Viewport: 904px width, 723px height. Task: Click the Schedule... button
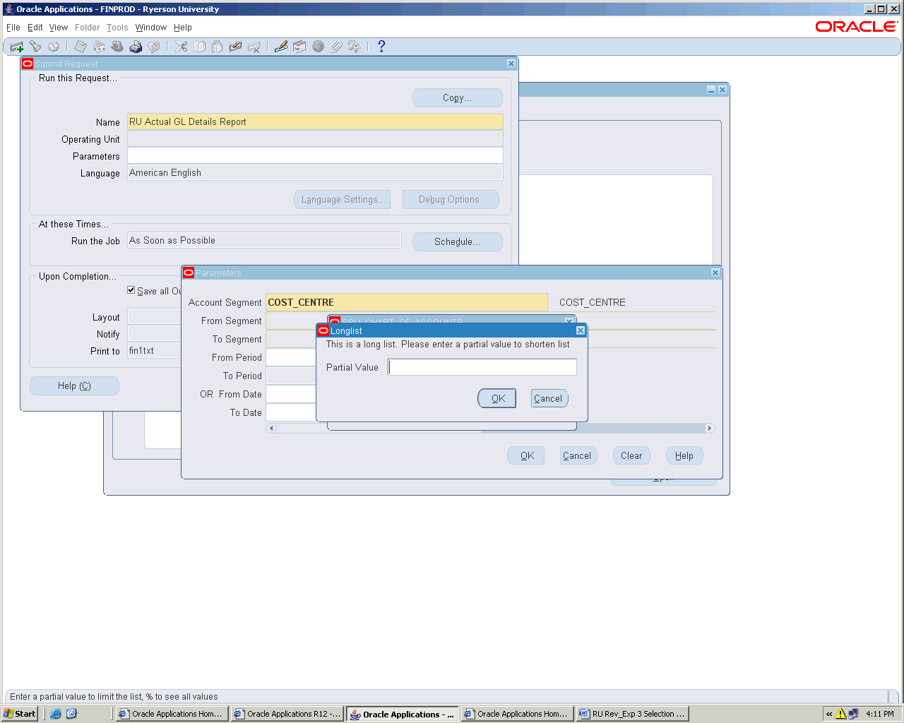click(x=457, y=242)
